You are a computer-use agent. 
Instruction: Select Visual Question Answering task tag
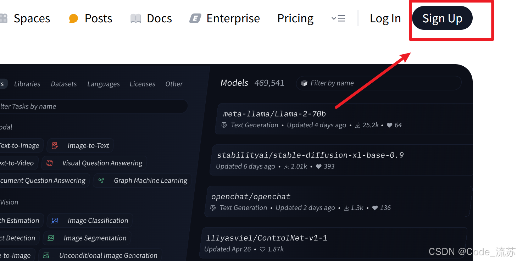[94, 163]
